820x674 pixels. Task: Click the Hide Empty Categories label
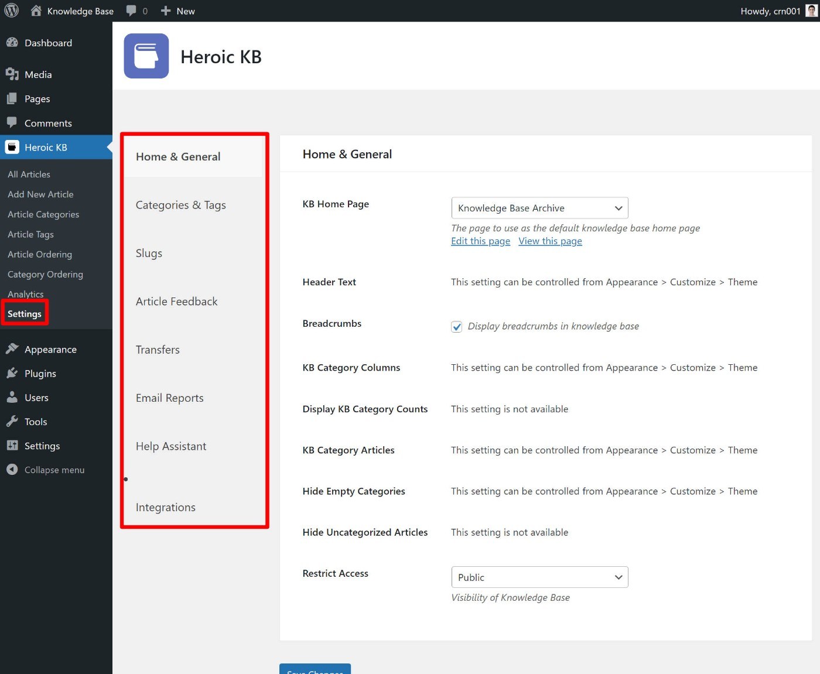pos(354,491)
